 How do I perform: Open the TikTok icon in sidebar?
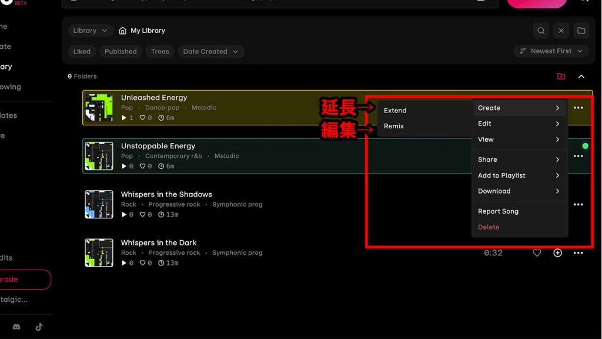[x=39, y=327]
